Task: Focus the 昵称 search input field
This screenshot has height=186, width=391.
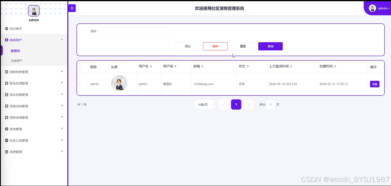Action: click(136, 31)
